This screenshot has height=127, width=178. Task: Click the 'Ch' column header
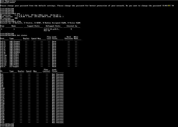(x=1, y=71)
